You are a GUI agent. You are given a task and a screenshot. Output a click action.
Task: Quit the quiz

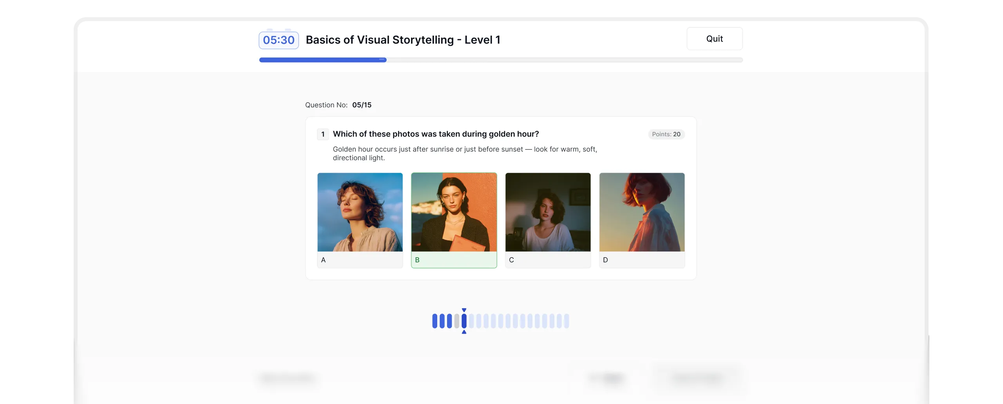click(x=714, y=39)
